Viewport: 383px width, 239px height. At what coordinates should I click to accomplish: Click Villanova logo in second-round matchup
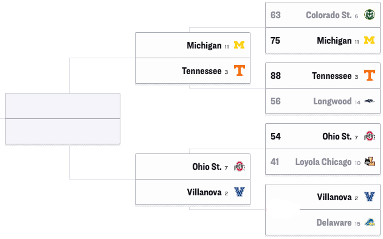pos(240,192)
